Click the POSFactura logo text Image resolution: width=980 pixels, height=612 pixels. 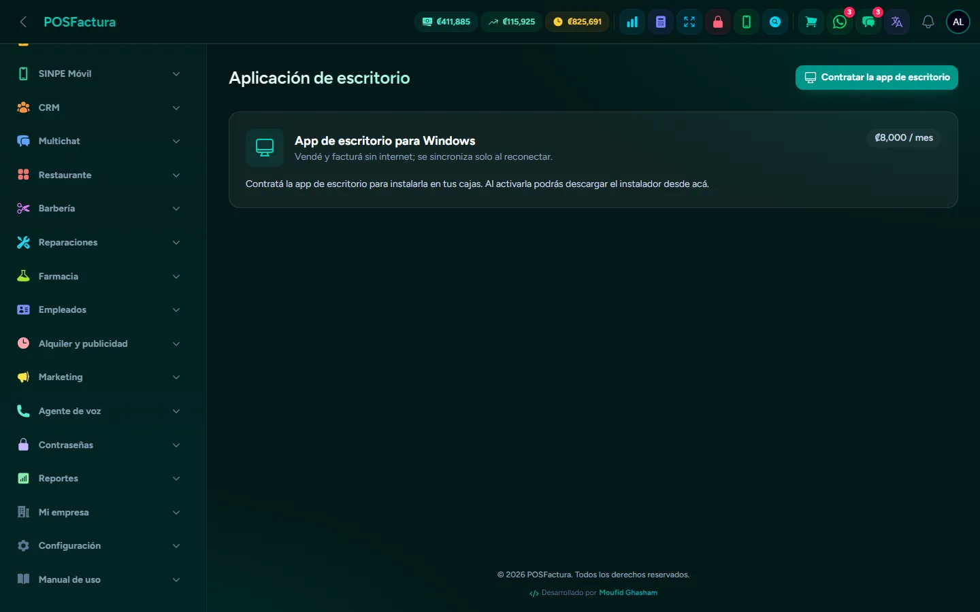[80, 22]
